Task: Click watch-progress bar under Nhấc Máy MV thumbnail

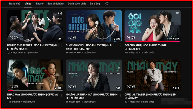Action: click(x=35, y=91)
